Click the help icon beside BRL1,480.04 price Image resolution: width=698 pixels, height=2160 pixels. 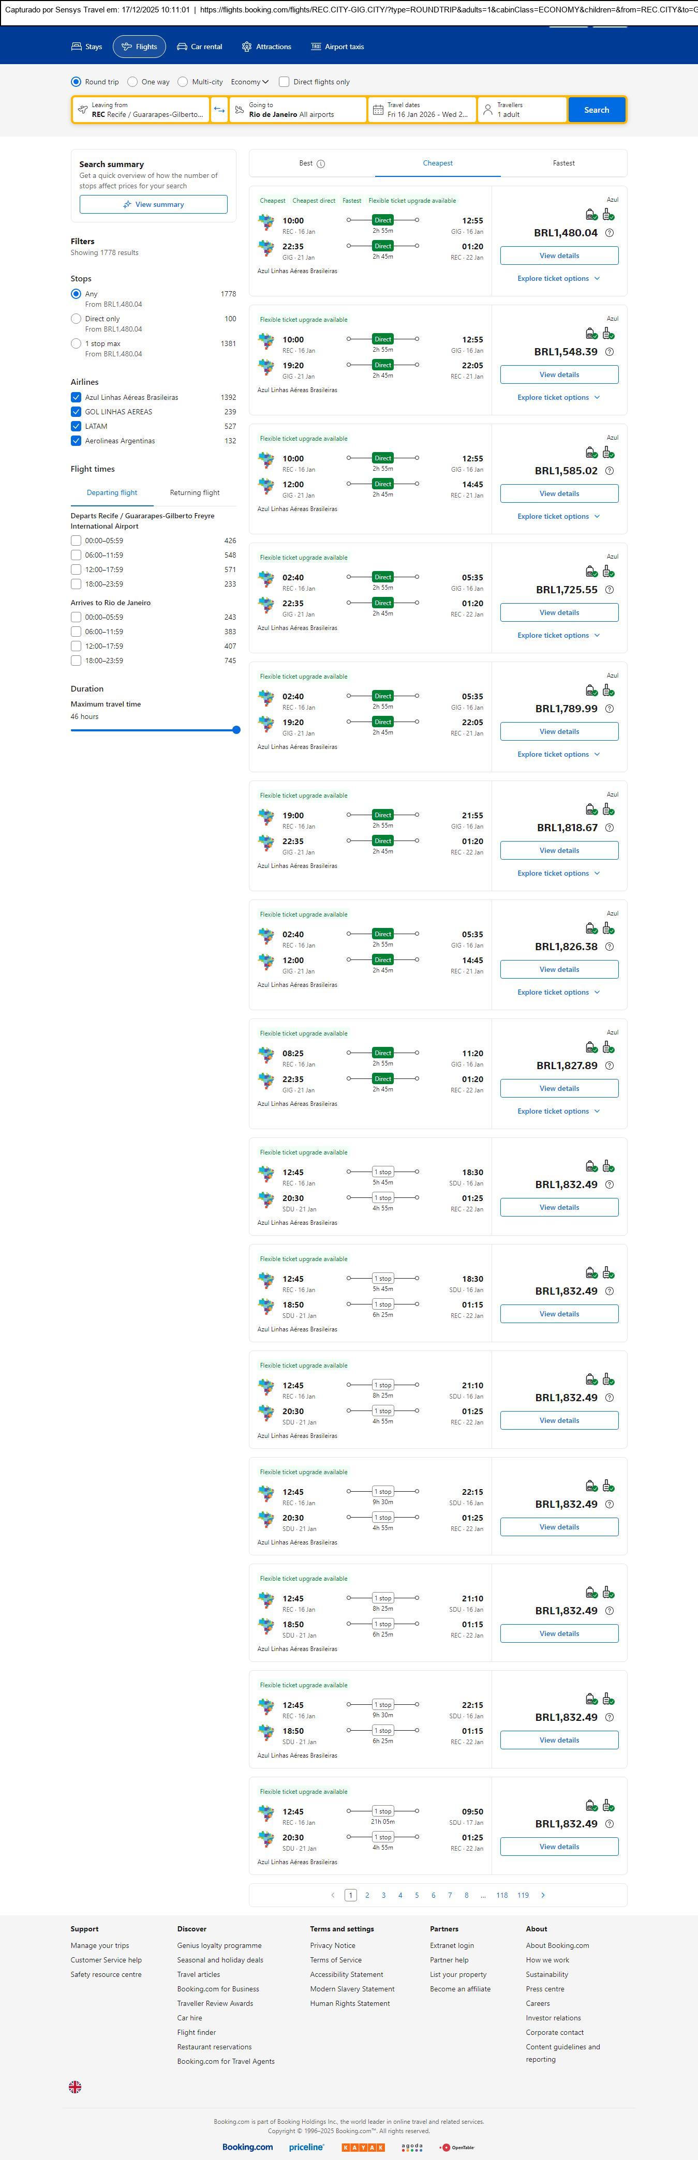click(x=609, y=233)
